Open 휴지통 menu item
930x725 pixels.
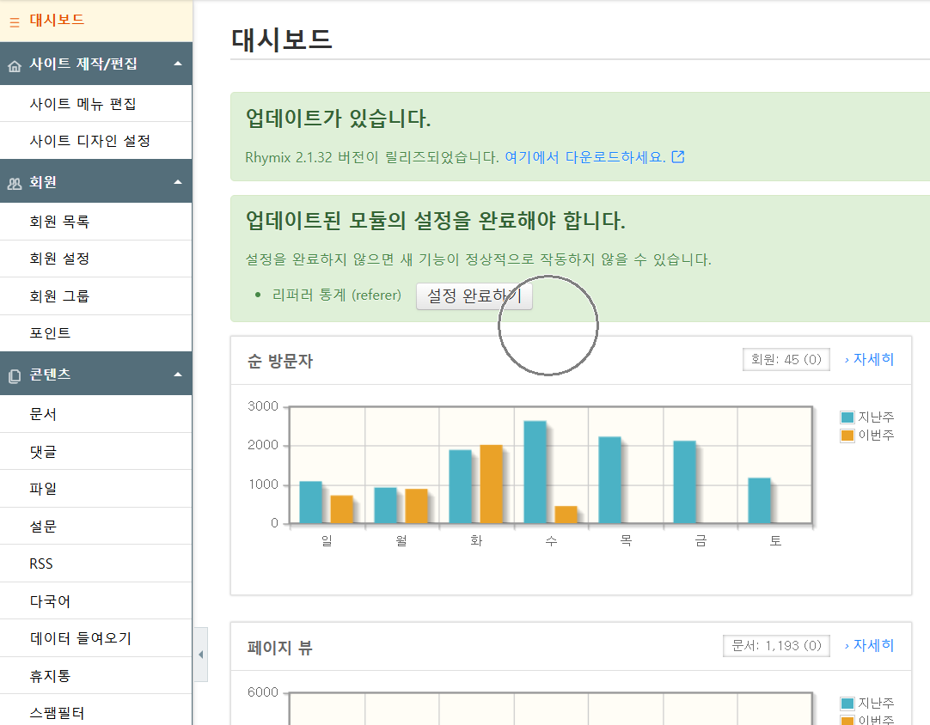pyautogui.click(x=96, y=676)
